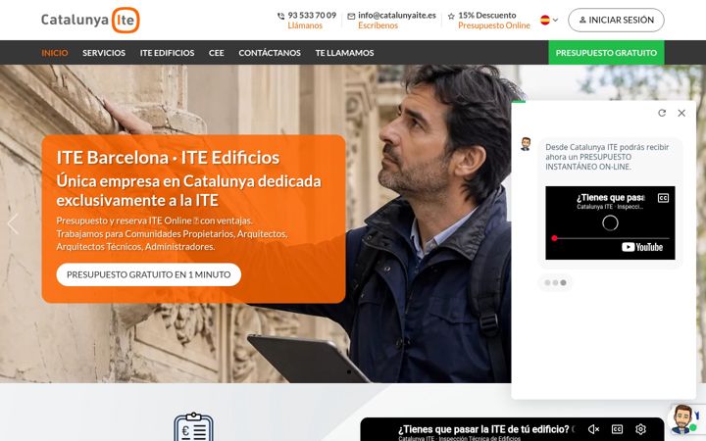Unmute the bottom video with speaker icon

pyautogui.click(x=594, y=429)
